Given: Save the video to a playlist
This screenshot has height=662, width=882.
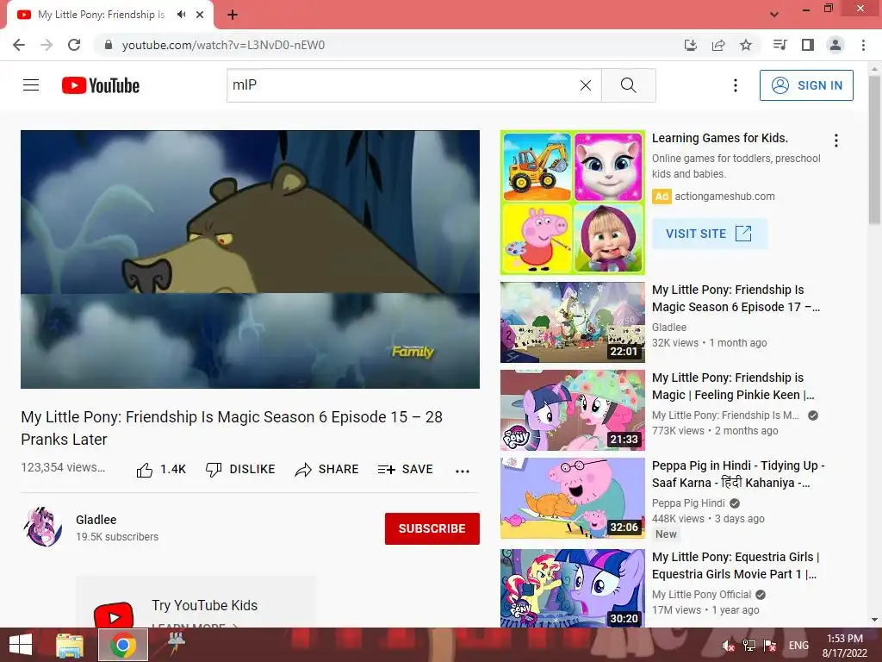Looking at the screenshot, I should pos(406,470).
